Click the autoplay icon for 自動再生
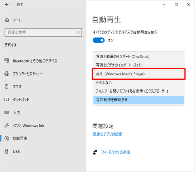 (x=7, y=138)
